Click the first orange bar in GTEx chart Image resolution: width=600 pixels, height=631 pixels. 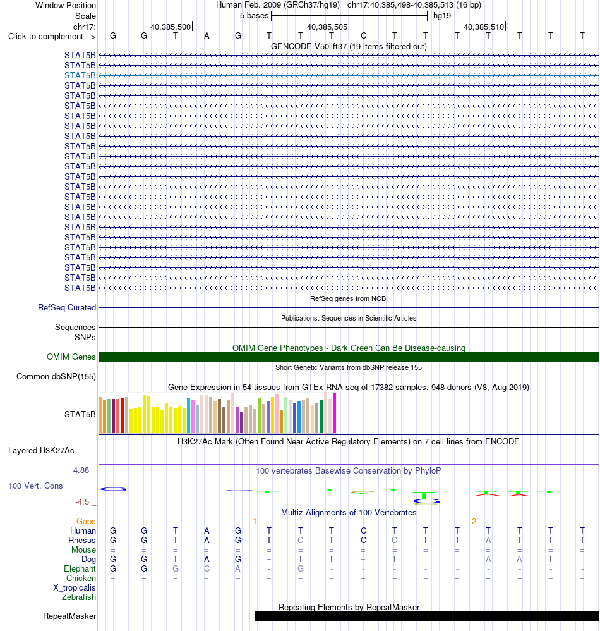100,415
